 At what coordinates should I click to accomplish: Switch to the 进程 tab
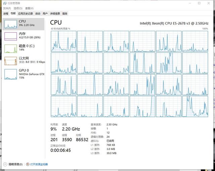coord(6,13)
